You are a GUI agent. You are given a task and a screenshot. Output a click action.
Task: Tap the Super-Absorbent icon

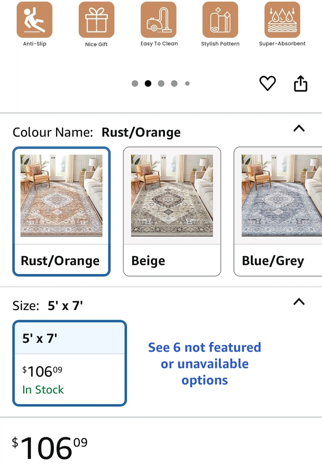[x=282, y=20]
